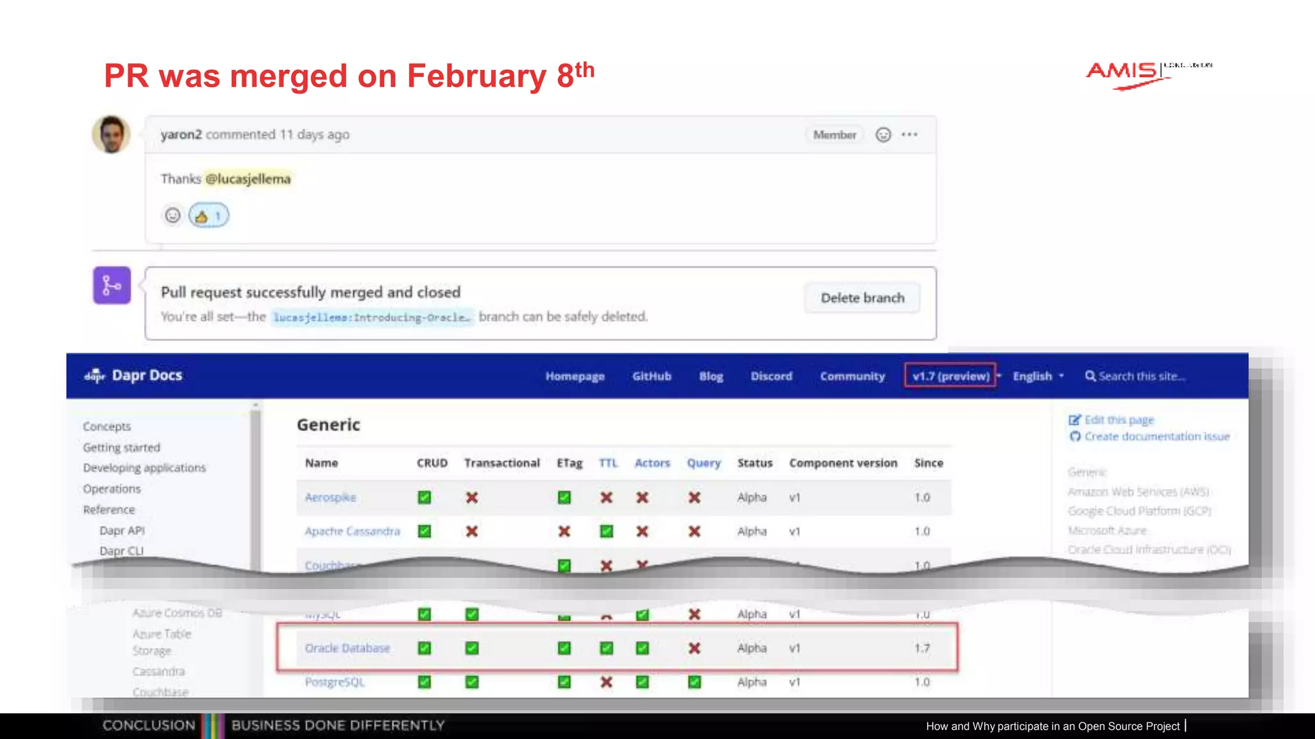Jump to Microsoft Azure section
Screen dimensions: 1315x739
point(1107,531)
